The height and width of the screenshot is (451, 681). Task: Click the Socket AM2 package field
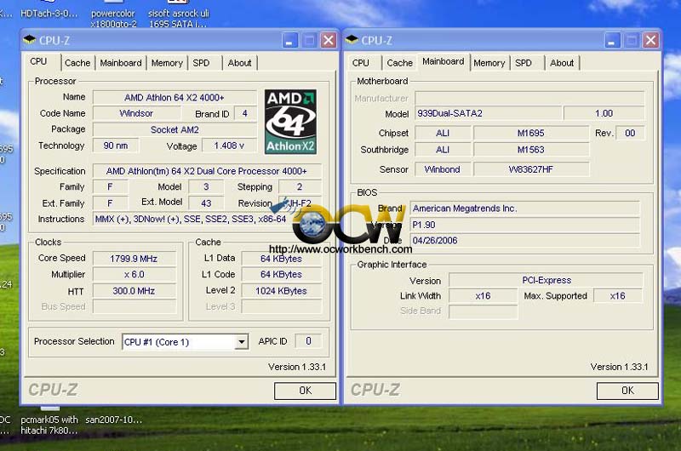(175, 130)
